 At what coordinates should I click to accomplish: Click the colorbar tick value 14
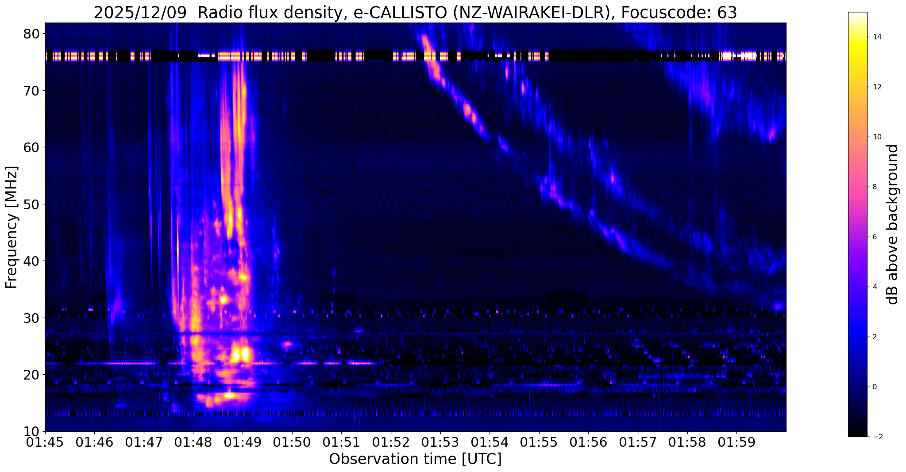point(876,37)
